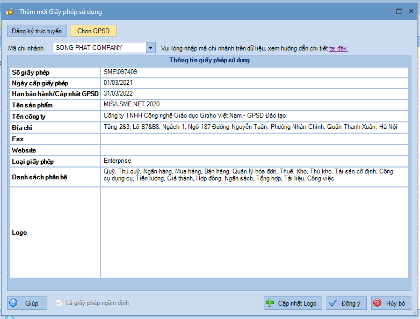
Task: Click the empty Logo preview area
Action: coord(255,233)
